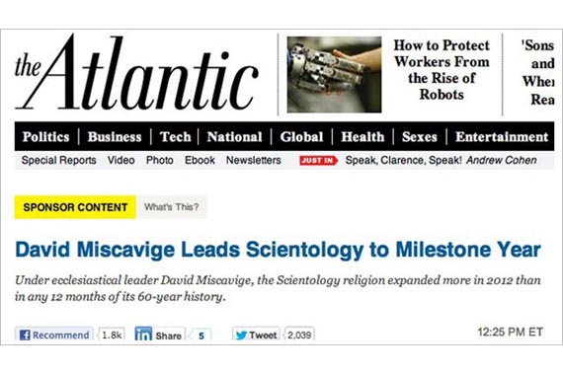
Task: Open 'Speak, Clarence, Speak!' article link
Action: click(x=403, y=160)
